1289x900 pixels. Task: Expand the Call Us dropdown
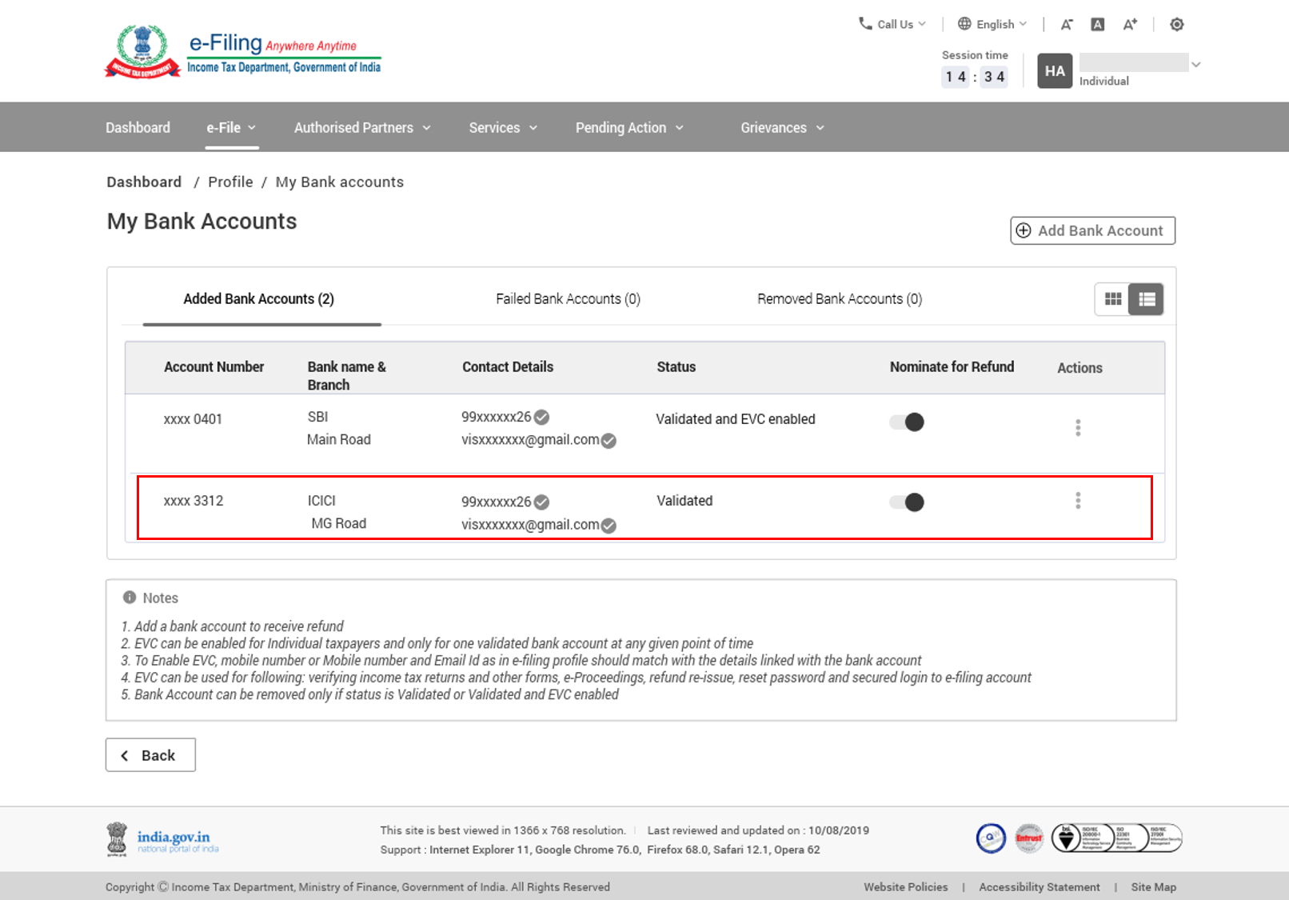pos(893,24)
